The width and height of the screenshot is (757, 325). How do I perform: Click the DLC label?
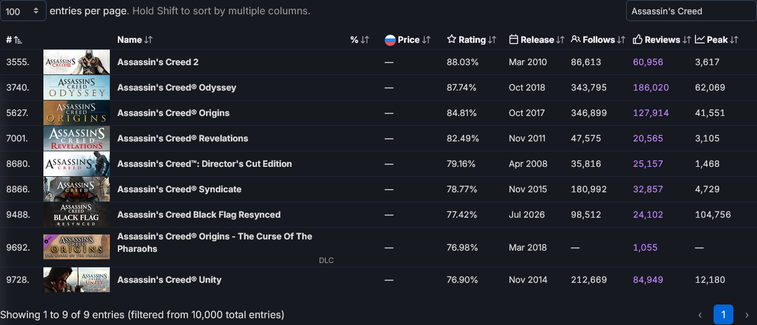(x=326, y=260)
